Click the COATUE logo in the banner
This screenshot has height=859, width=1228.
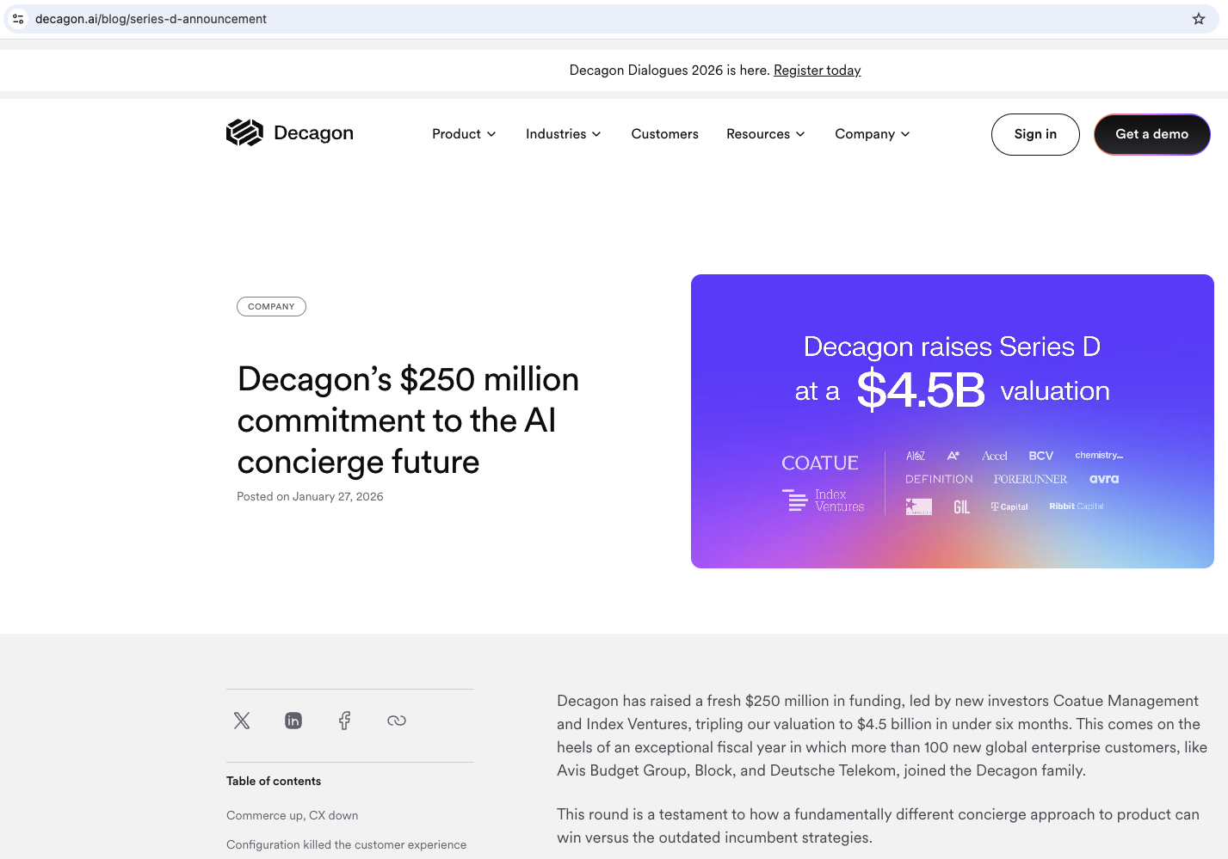[x=820, y=463]
